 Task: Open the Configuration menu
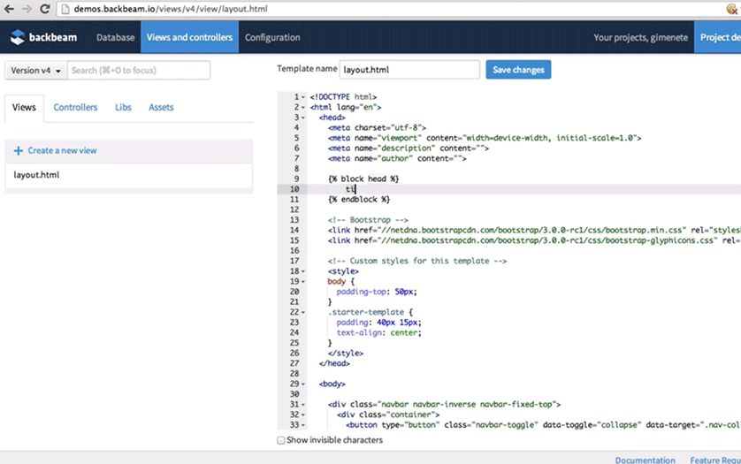coord(272,37)
